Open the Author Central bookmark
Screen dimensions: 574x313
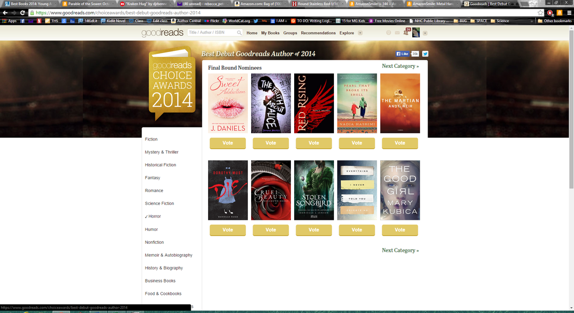[186, 21]
